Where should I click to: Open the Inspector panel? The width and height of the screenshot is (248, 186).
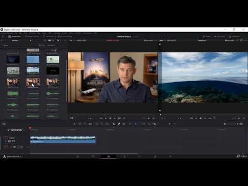(x=235, y=37)
